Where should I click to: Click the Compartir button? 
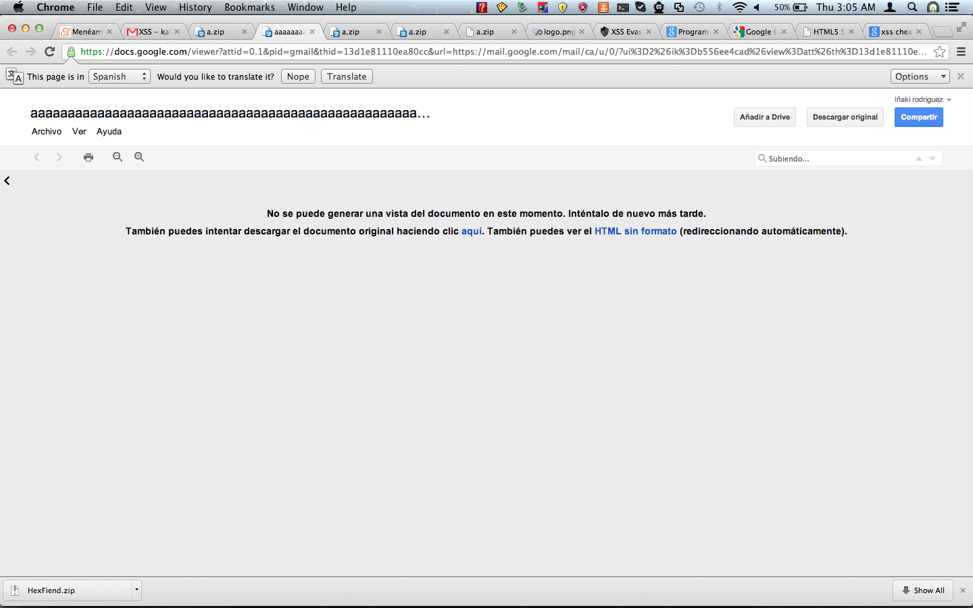tap(918, 118)
